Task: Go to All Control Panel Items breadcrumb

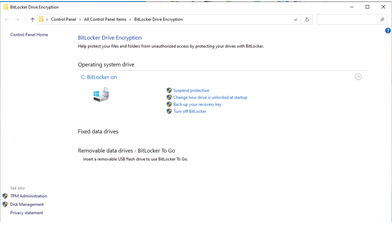Action: (x=105, y=19)
